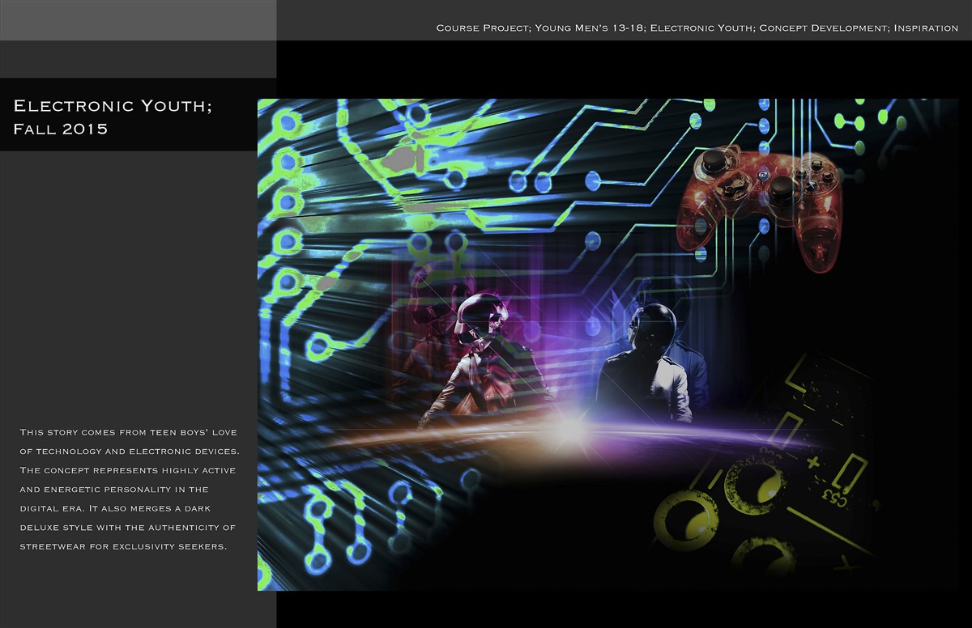Image resolution: width=972 pixels, height=628 pixels.
Task: Click the bright lens flare on the horizon
Action: click(x=569, y=429)
